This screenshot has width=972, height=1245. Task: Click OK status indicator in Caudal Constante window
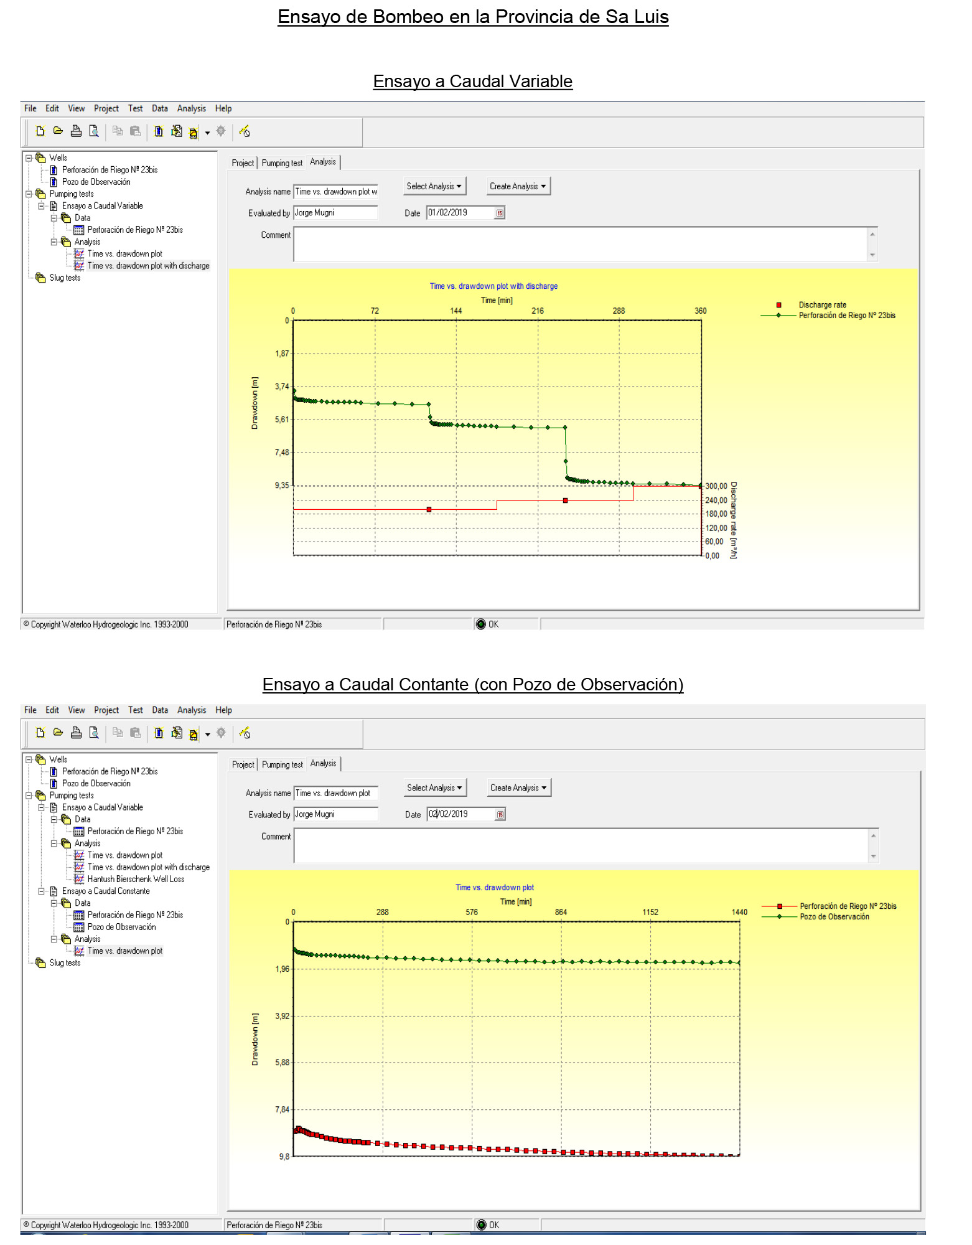(488, 1225)
